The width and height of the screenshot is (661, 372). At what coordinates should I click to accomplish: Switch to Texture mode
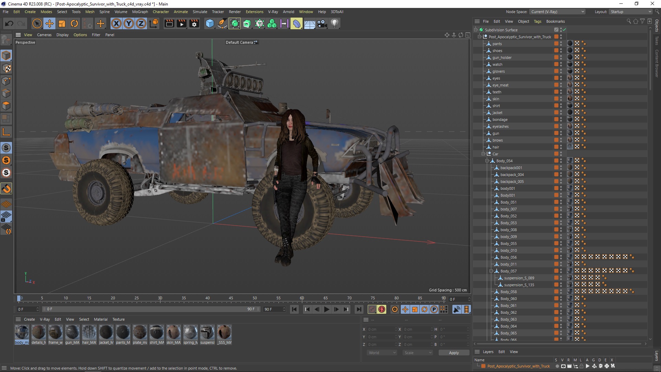point(6,68)
